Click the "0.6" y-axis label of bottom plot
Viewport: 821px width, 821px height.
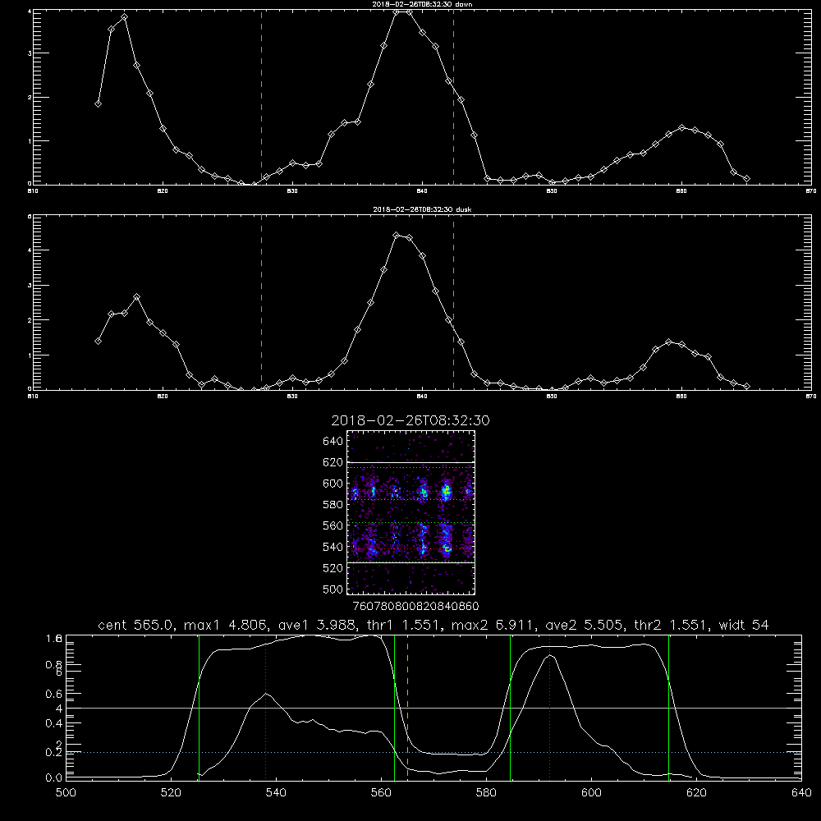tap(54, 694)
